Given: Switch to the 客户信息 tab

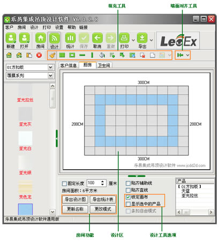Looking at the screenshot, I should tap(69, 65).
